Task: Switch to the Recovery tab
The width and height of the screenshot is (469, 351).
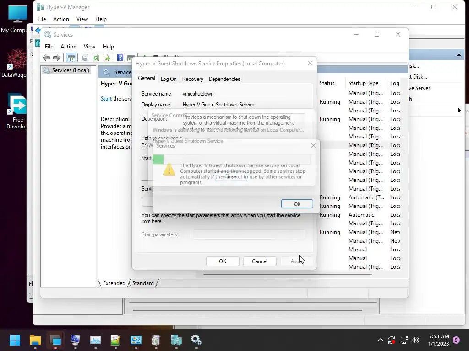Action: [x=193, y=79]
